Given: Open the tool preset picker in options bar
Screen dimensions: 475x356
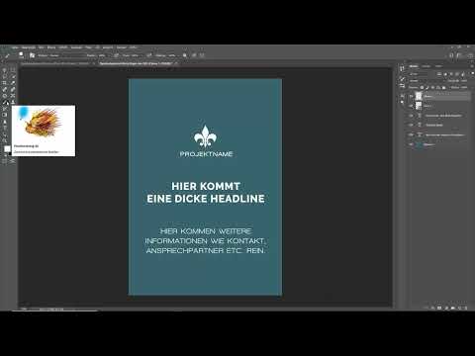Looking at the screenshot, I should [7, 55].
